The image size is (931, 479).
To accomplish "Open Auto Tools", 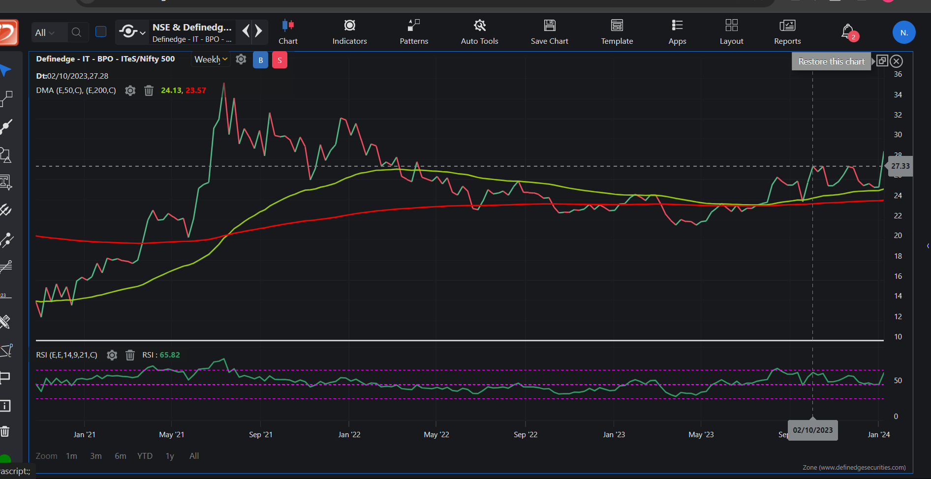I will [x=479, y=32].
